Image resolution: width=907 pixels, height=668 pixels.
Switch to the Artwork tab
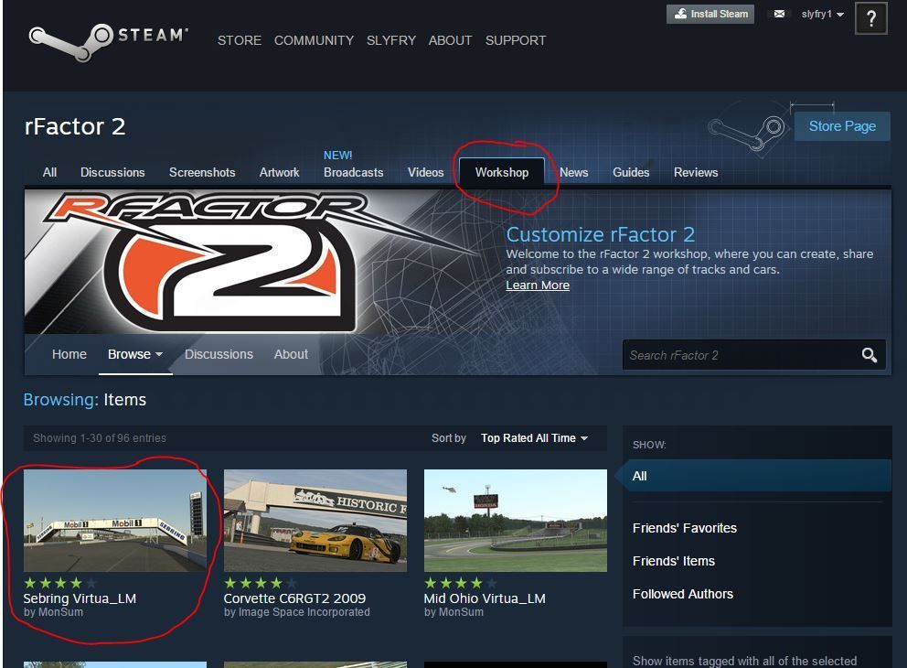pos(280,173)
